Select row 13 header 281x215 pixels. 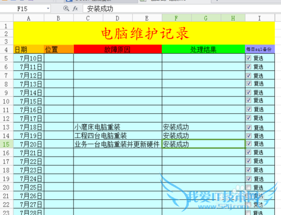tap(6, 127)
